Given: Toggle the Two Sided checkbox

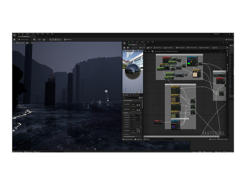Looking at the screenshot, I should coord(132,122).
